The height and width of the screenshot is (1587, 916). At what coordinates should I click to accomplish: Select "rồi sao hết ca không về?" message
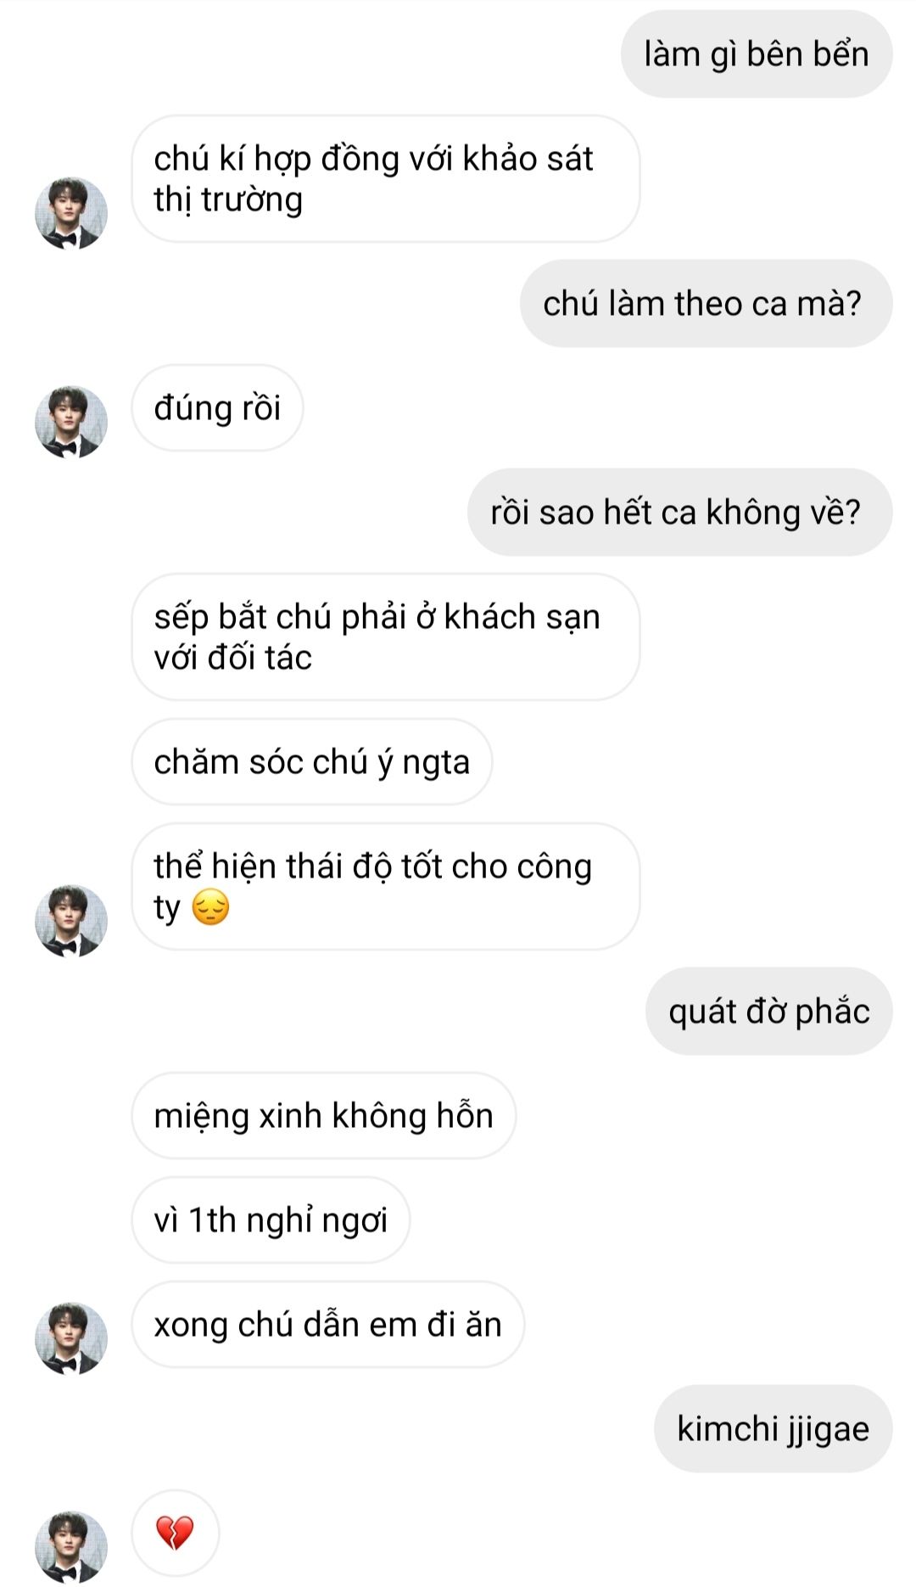tap(679, 513)
